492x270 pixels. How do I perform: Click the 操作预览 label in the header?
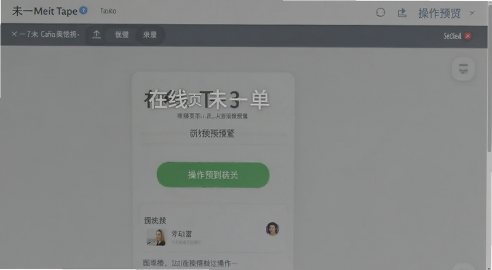(439, 13)
